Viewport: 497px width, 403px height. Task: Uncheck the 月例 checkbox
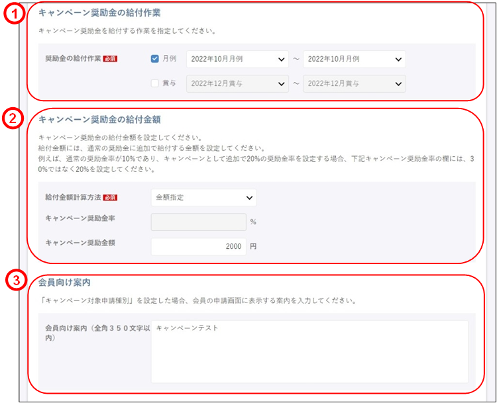point(155,59)
